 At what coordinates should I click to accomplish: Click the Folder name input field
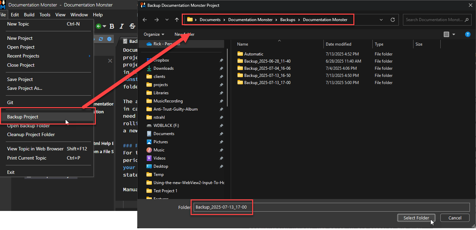pos(331,207)
